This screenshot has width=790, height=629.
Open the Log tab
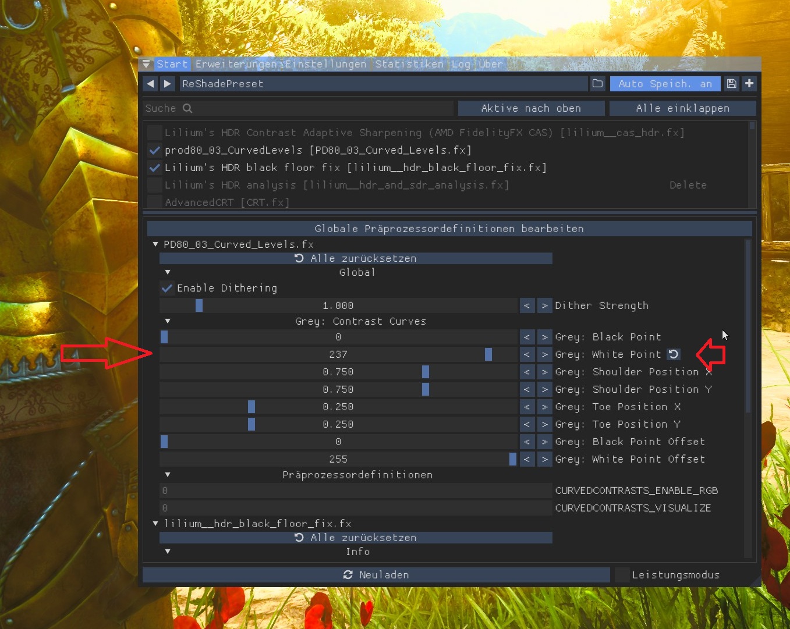click(460, 64)
